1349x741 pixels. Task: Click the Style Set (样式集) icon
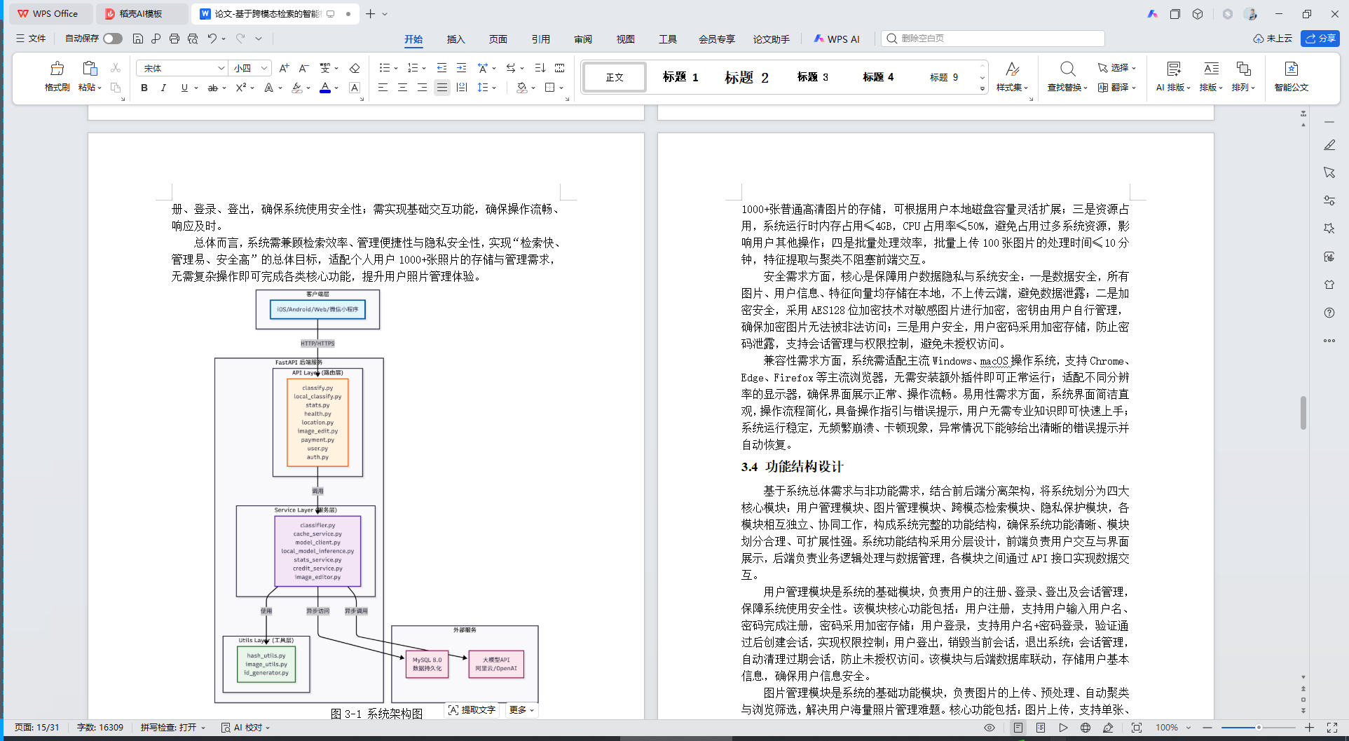click(x=1012, y=69)
